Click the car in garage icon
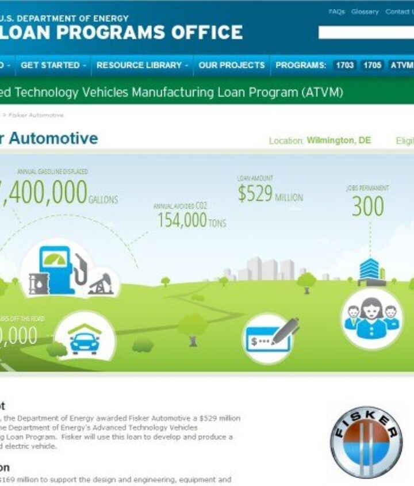This screenshot has width=414, height=486. (x=85, y=338)
